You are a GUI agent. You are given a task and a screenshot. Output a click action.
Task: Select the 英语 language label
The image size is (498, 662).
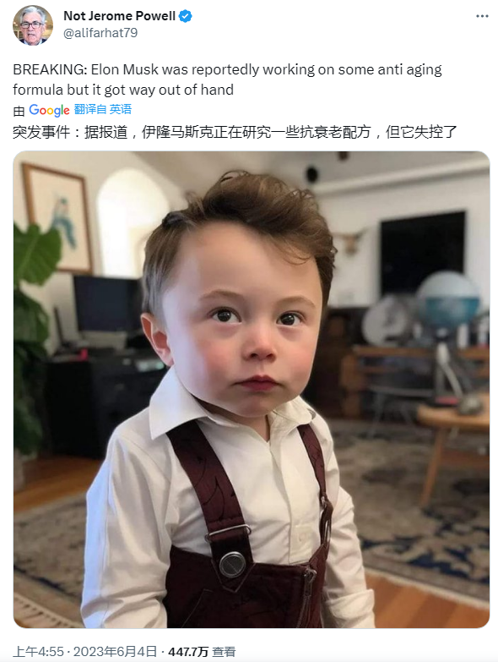tap(121, 109)
